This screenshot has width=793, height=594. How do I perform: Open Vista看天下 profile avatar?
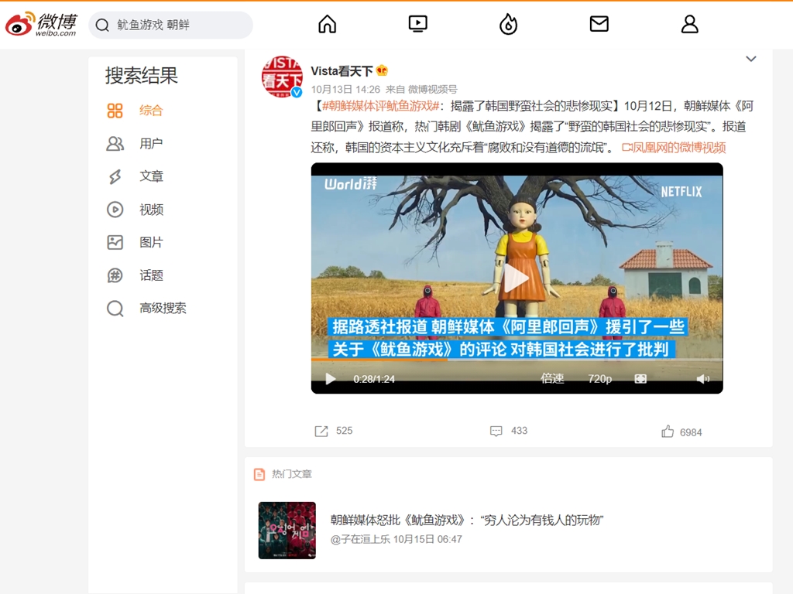[x=282, y=77]
